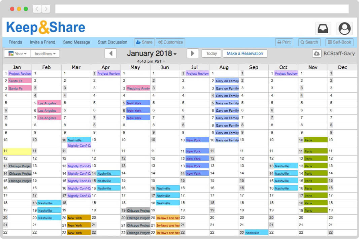Expand the headlines display dropdown

pyautogui.click(x=45, y=54)
